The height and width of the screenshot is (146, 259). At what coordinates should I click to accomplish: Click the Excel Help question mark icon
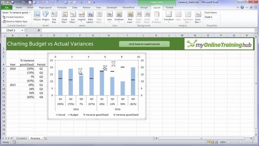click(x=242, y=7)
